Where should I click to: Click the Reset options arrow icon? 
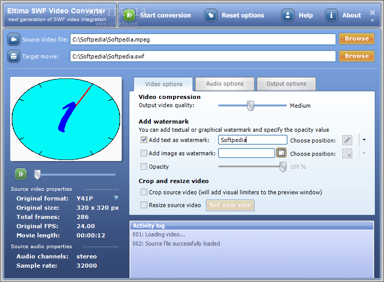210,15
